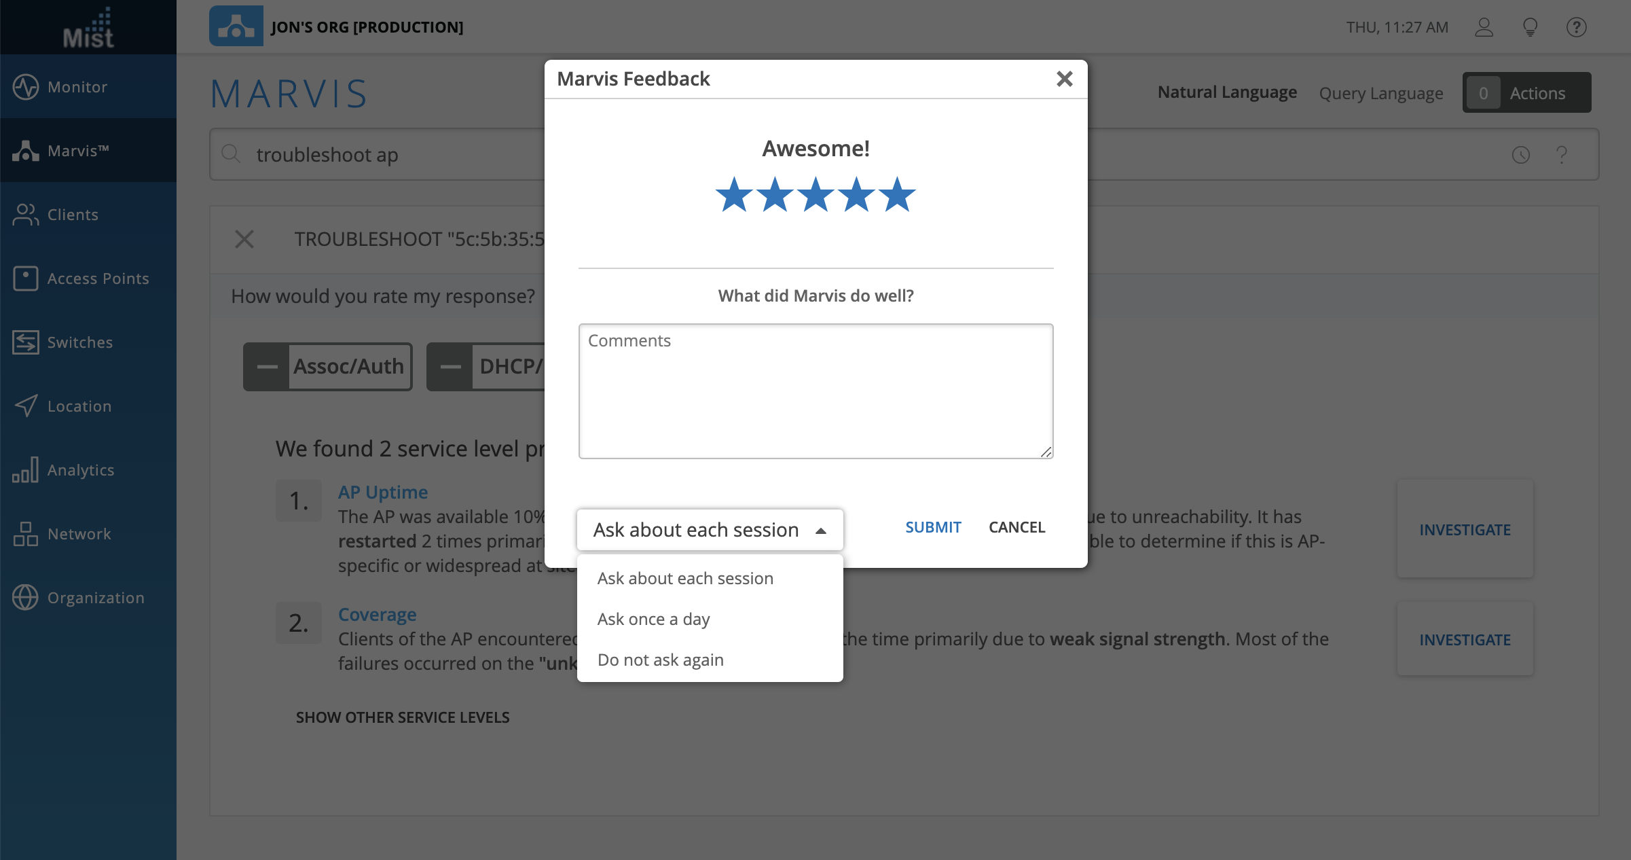1631x860 pixels.
Task: Click the user account icon
Action: click(x=1484, y=27)
